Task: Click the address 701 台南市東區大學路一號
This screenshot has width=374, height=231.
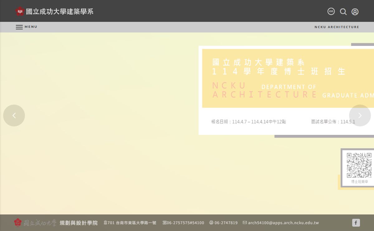Action: (130, 223)
